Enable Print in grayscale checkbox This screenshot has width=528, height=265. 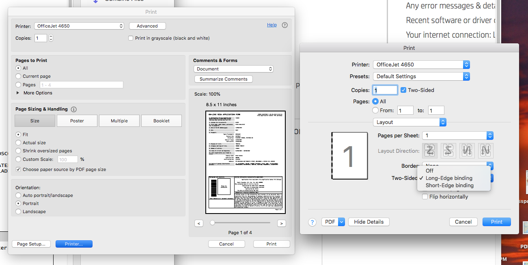point(131,38)
